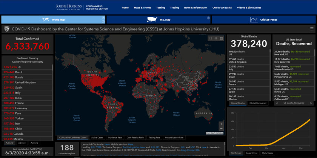
Task: Click Massachusetts US state-level row
Action: click(x=293, y=68)
